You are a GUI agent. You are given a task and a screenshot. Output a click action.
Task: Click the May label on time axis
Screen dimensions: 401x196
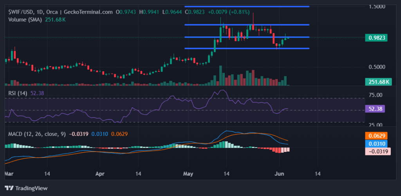coord(189,173)
